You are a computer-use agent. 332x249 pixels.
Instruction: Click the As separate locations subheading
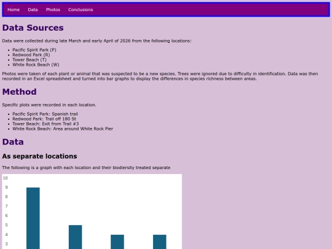[x=39, y=156]
